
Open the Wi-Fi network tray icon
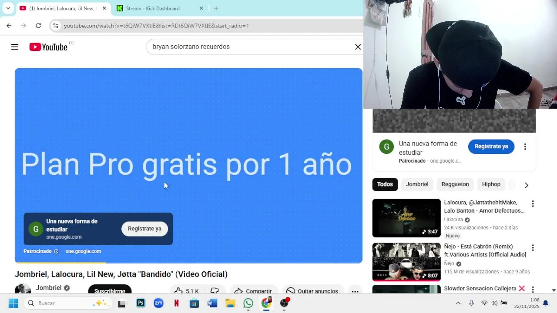point(484,303)
